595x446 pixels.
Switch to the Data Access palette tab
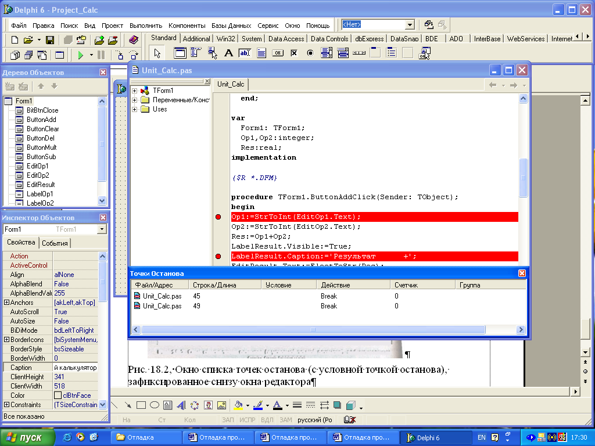point(286,39)
